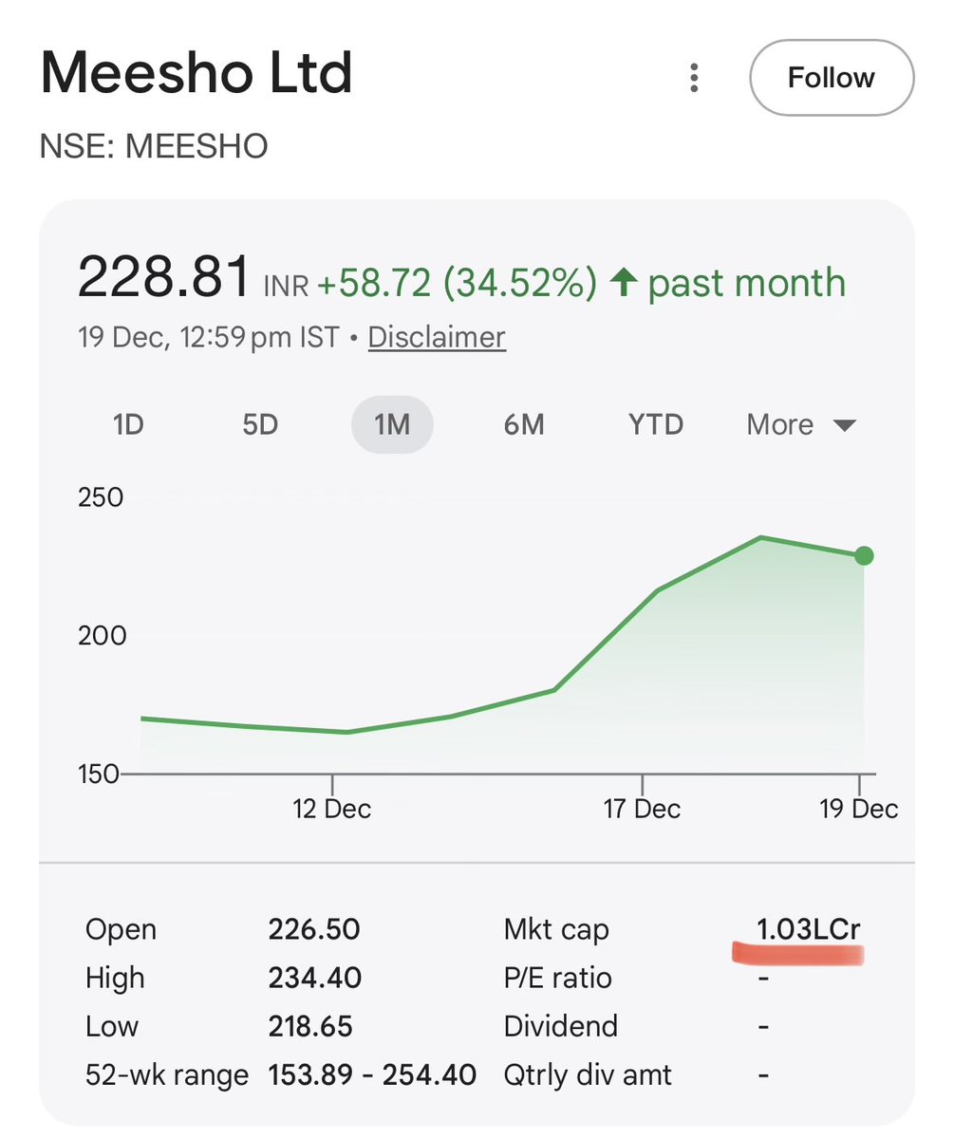954x1139 pixels.
Task: Select the green up arrow beside past month
Action: [x=623, y=283]
